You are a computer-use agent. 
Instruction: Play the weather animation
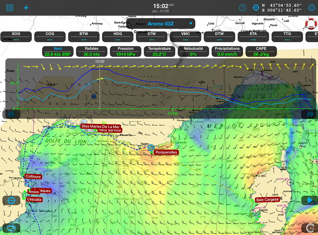tap(309, 200)
